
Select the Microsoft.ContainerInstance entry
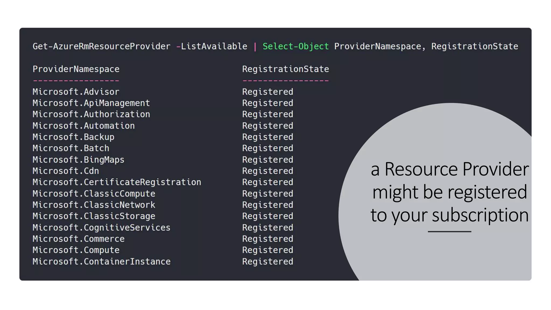tap(101, 262)
